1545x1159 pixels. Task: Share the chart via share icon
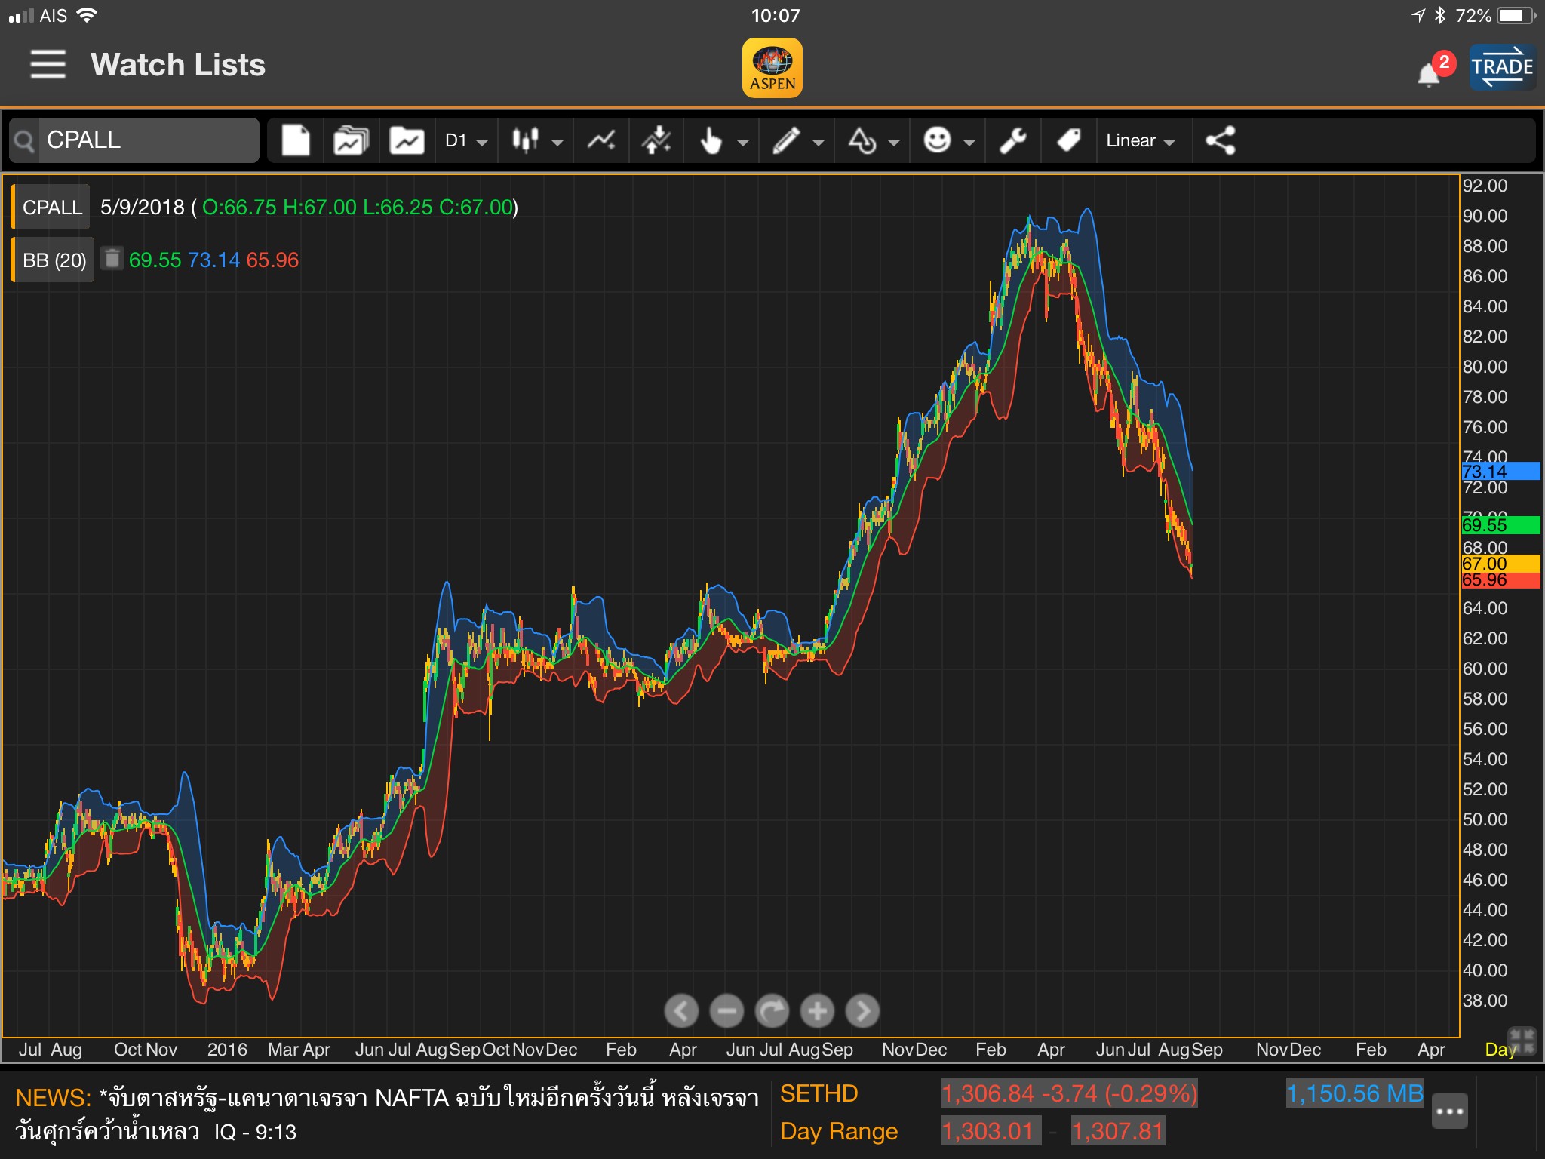click(1220, 140)
